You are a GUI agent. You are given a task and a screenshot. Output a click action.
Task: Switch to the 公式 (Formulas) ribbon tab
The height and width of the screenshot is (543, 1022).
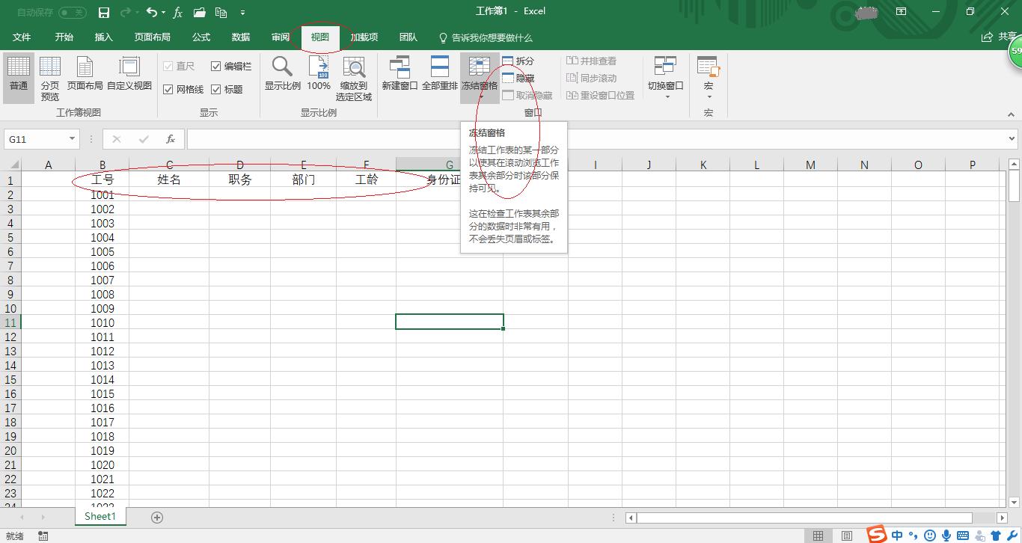tap(200, 37)
